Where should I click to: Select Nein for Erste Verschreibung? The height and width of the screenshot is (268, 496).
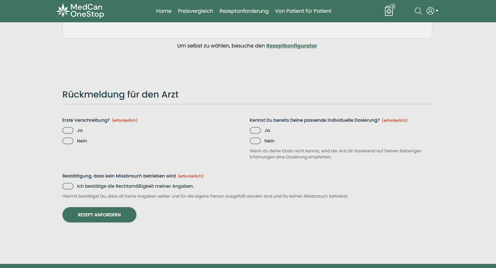click(x=68, y=141)
